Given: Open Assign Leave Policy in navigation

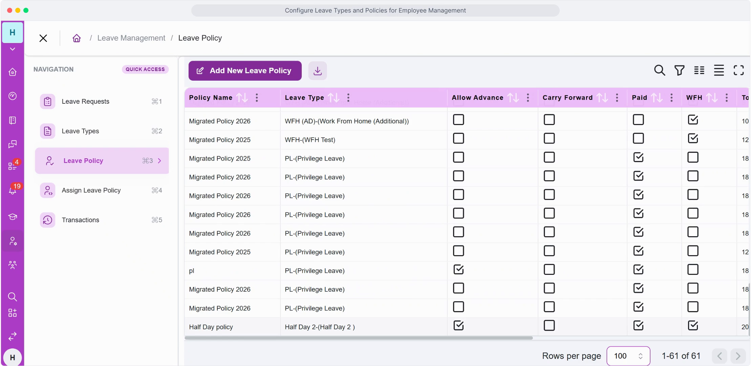Looking at the screenshot, I should coord(102,190).
